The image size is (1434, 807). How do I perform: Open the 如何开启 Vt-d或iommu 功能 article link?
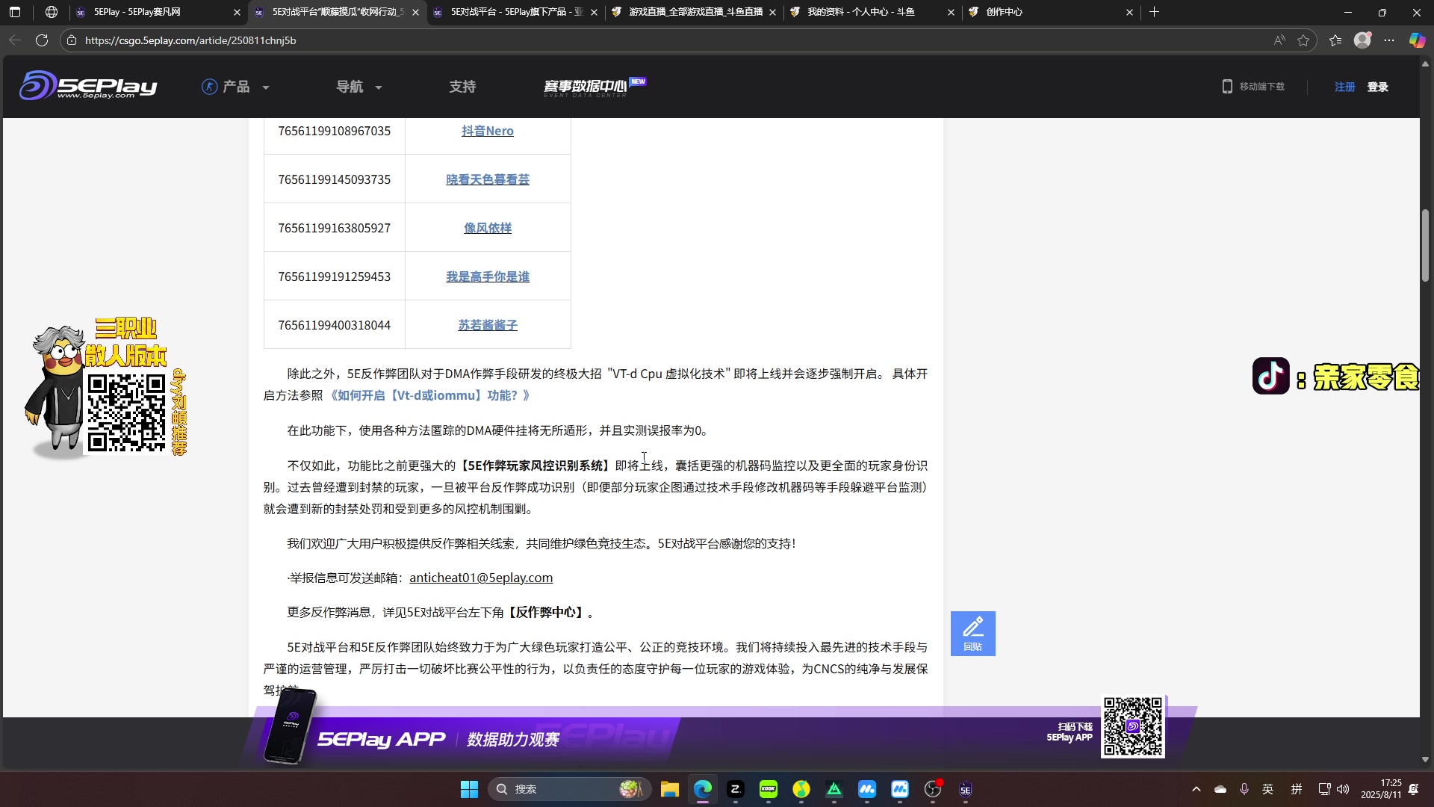[x=429, y=395]
